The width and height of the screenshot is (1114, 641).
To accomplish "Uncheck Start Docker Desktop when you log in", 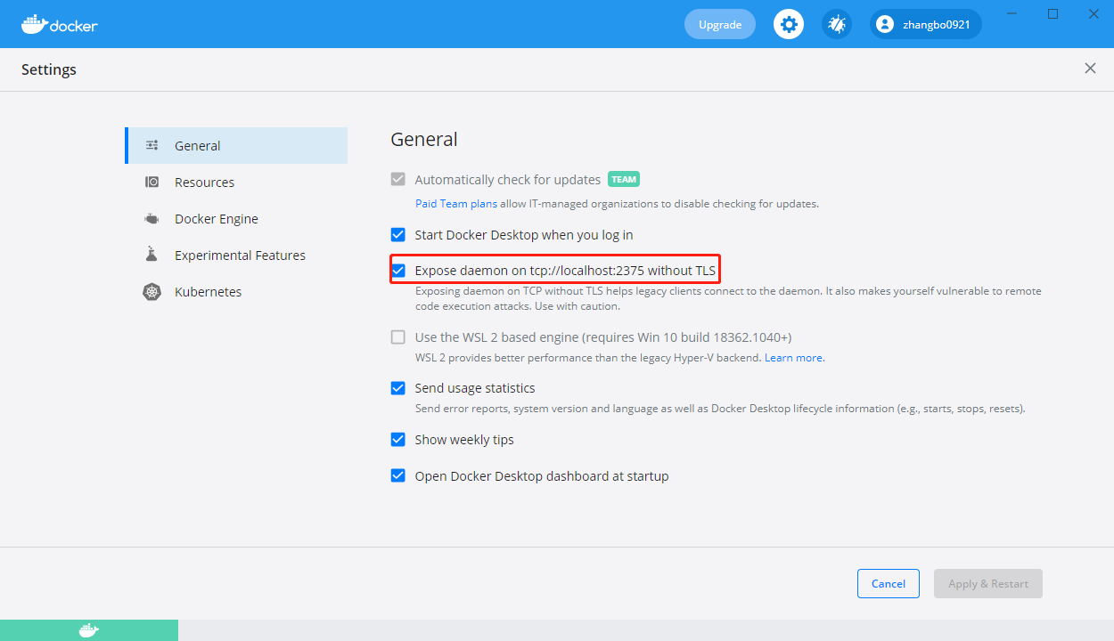I will tap(398, 235).
